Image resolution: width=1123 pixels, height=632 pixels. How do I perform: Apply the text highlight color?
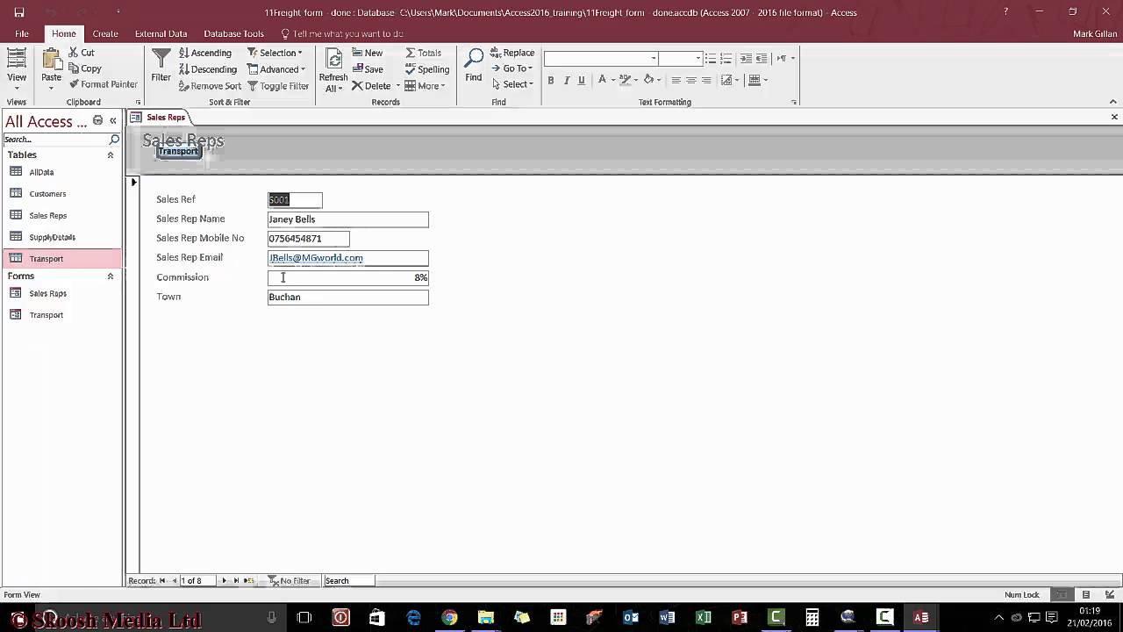(625, 80)
